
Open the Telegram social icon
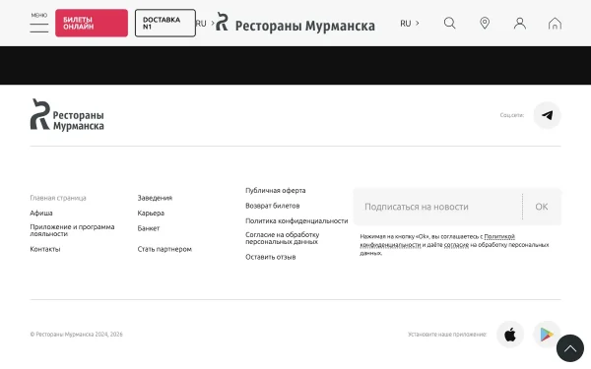548,115
